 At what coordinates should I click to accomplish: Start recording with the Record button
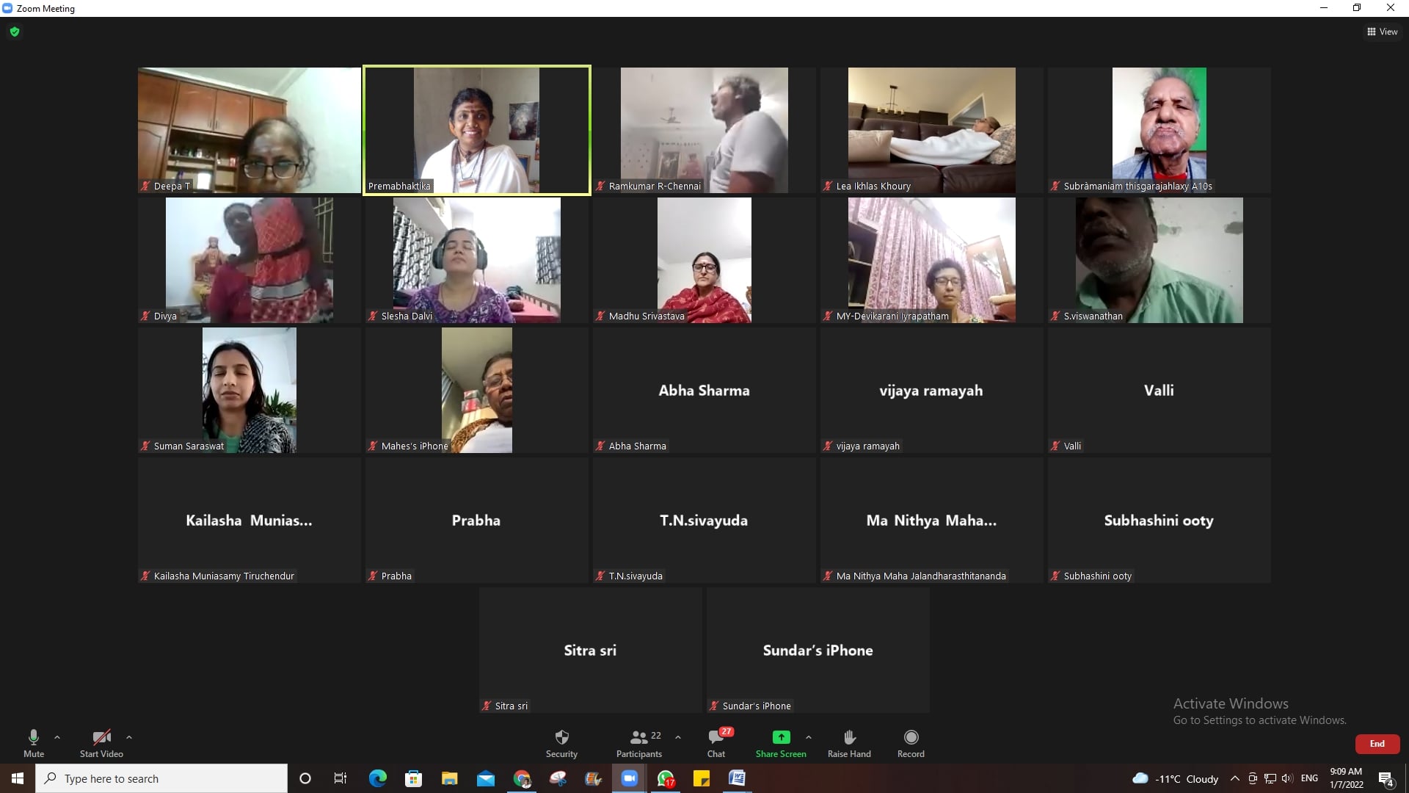911,742
